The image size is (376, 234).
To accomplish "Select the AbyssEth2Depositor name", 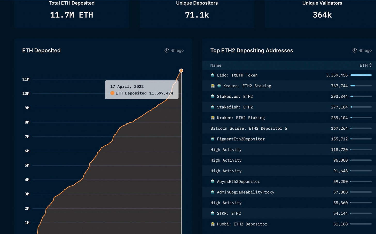I will click(238, 181).
